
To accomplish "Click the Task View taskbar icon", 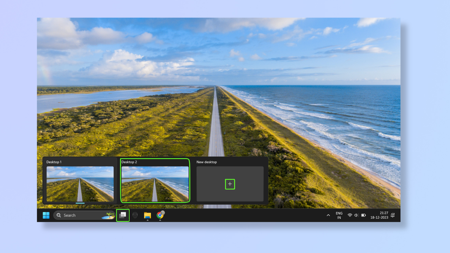I will [x=122, y=215].
